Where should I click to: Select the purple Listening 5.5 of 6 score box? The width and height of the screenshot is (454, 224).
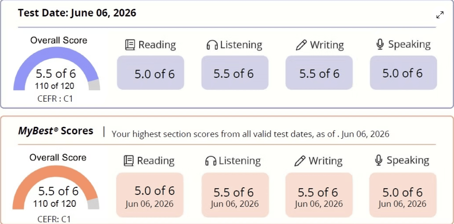(235, 72)
